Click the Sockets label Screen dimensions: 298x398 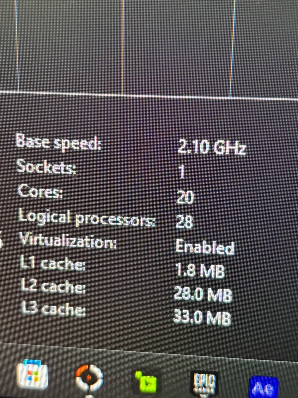[x=46, y=167]
